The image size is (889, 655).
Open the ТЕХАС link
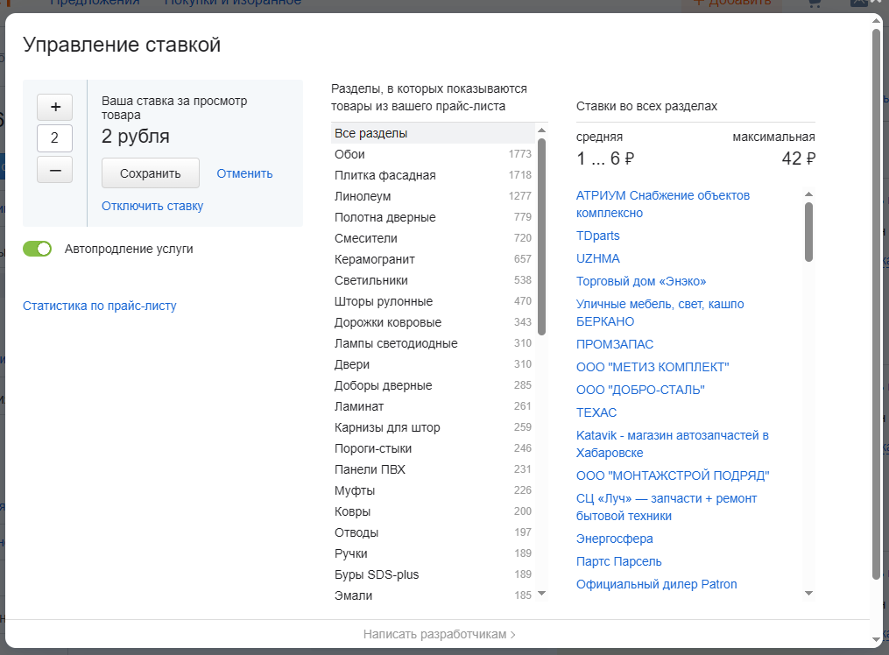click(x=596, y=412)
